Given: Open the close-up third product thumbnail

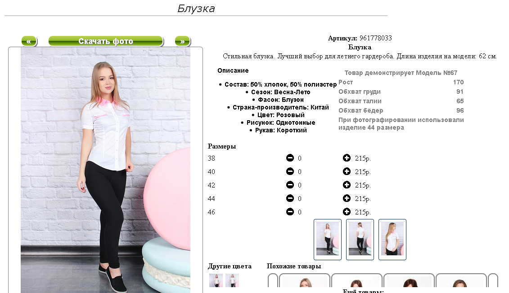Looking at the screenshot, I should [x=392, y=240].
